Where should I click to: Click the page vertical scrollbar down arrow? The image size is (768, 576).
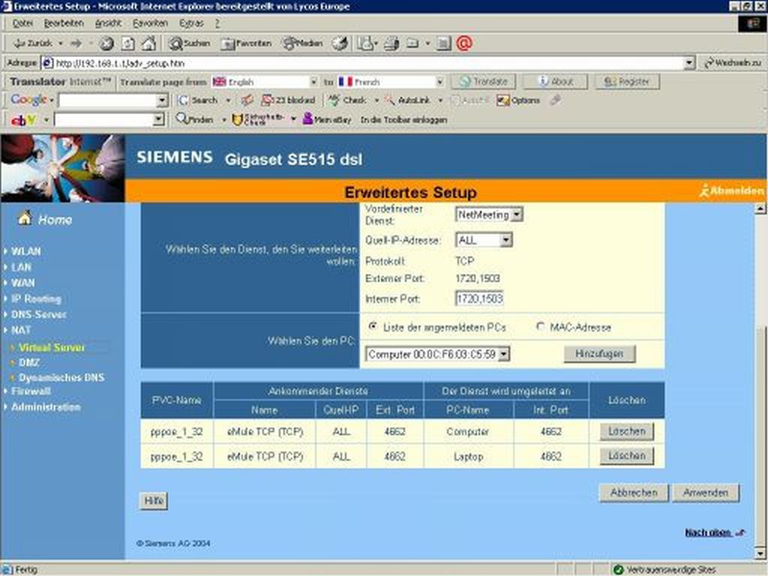pyautogui.click(x=760, y=554)
